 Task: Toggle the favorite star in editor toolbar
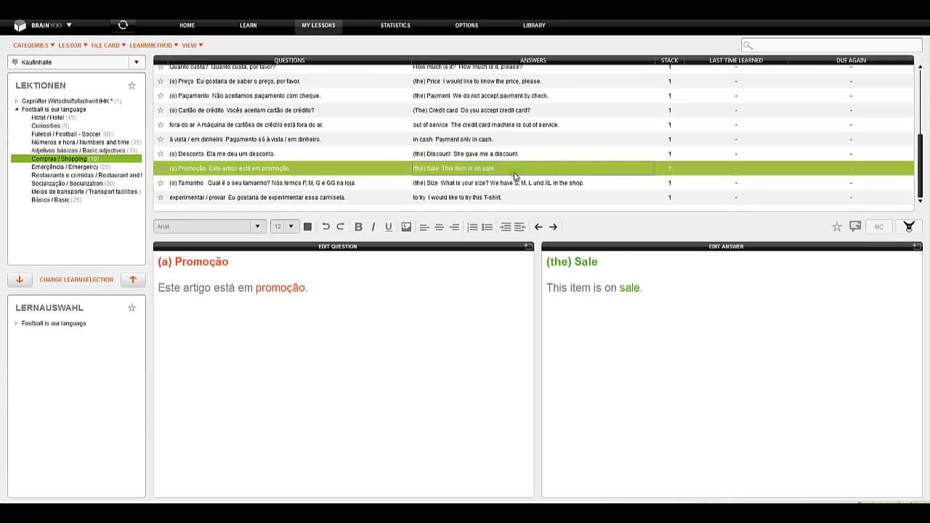(x=837, y=227)
